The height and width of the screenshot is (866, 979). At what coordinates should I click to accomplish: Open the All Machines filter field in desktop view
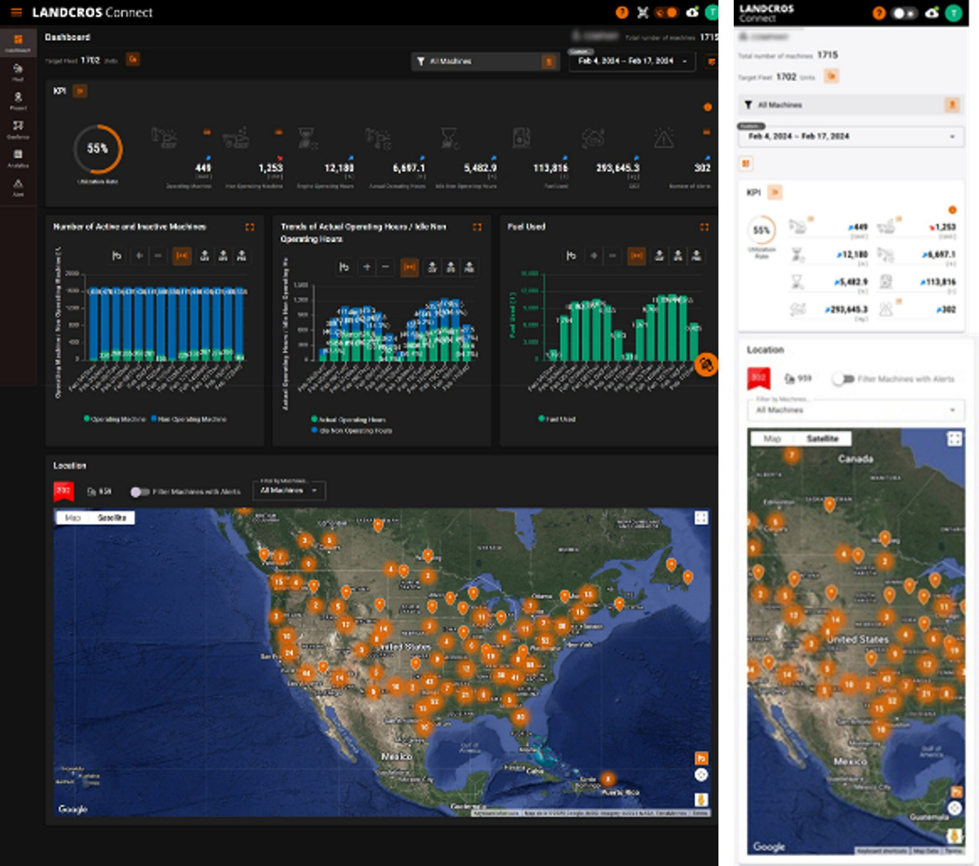coord(485,61)
